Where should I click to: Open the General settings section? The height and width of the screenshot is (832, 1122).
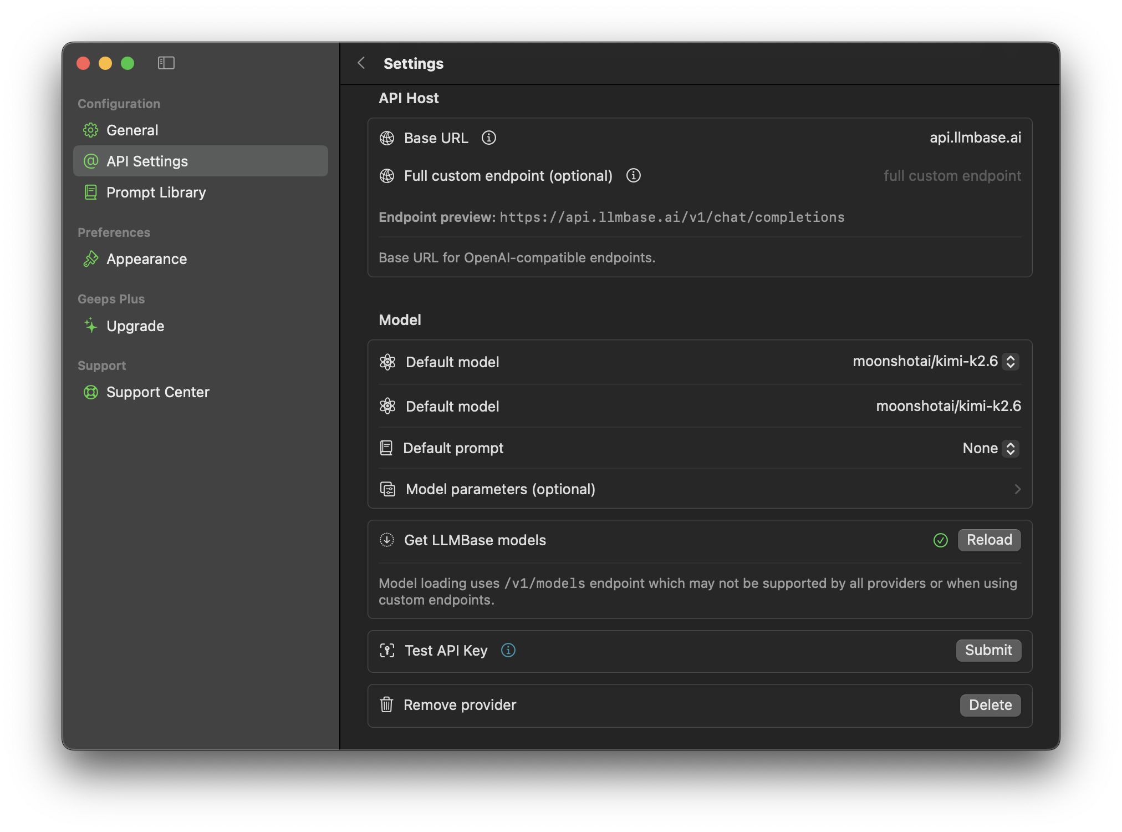pos(201,130)
